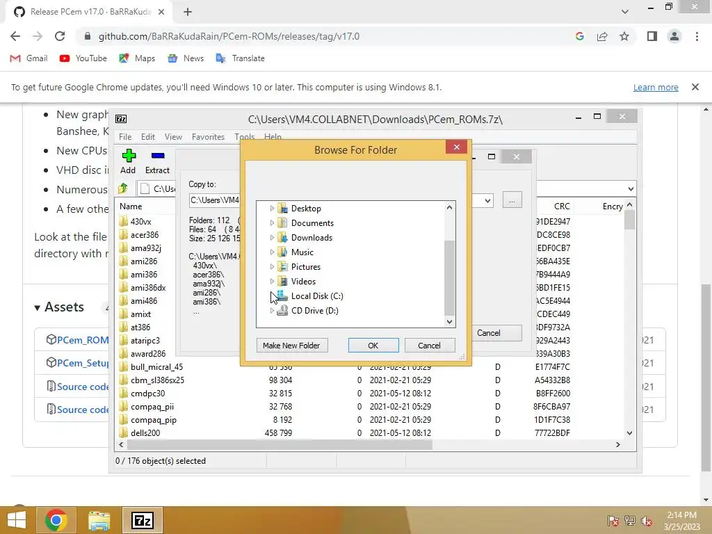
Task: Select the Music folder
Action: pyautogui.click(x=302, y=252)
